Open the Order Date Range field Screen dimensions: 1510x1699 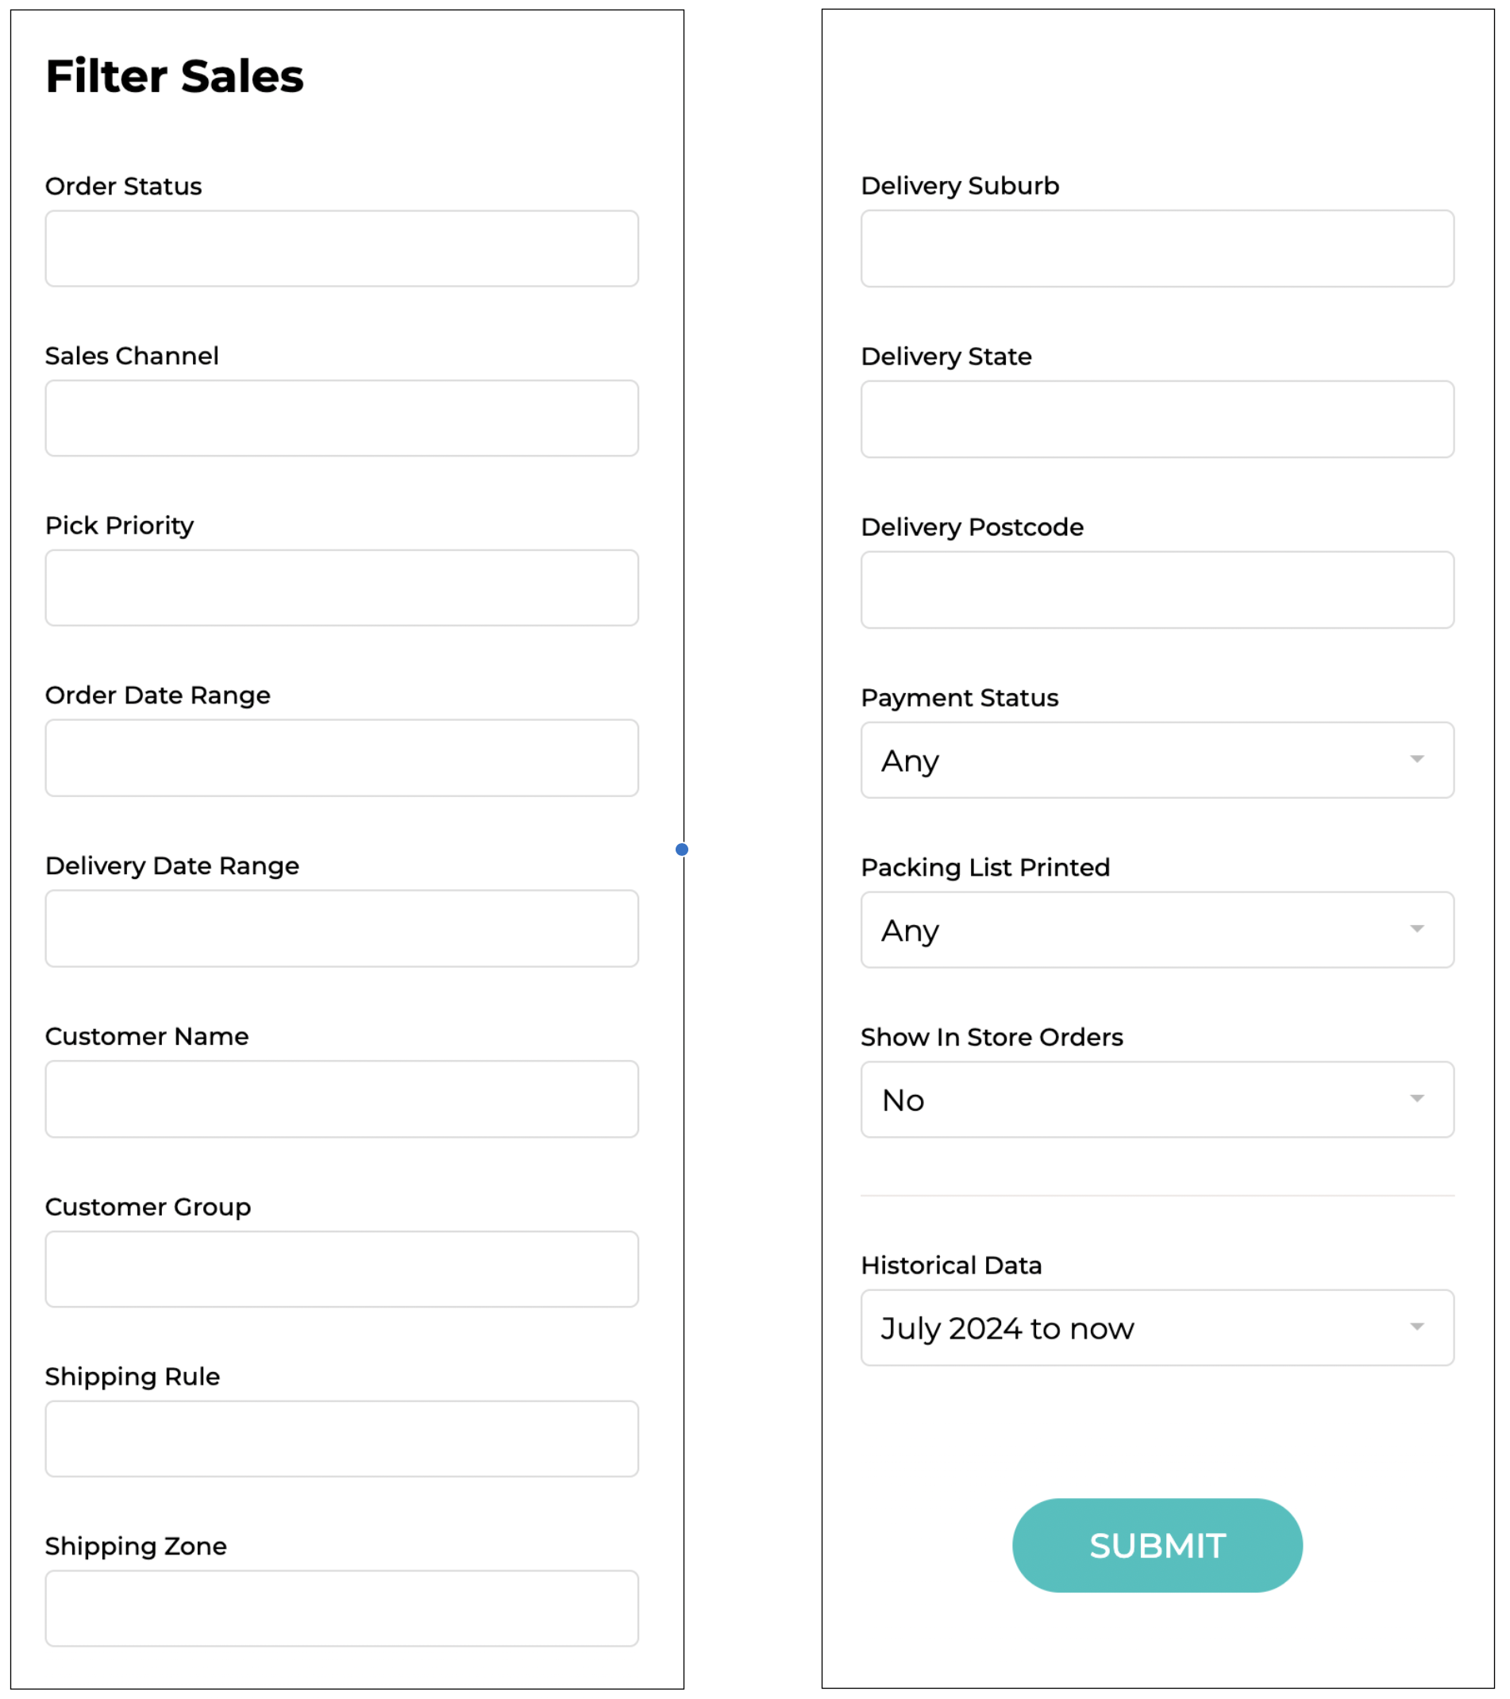341,758
